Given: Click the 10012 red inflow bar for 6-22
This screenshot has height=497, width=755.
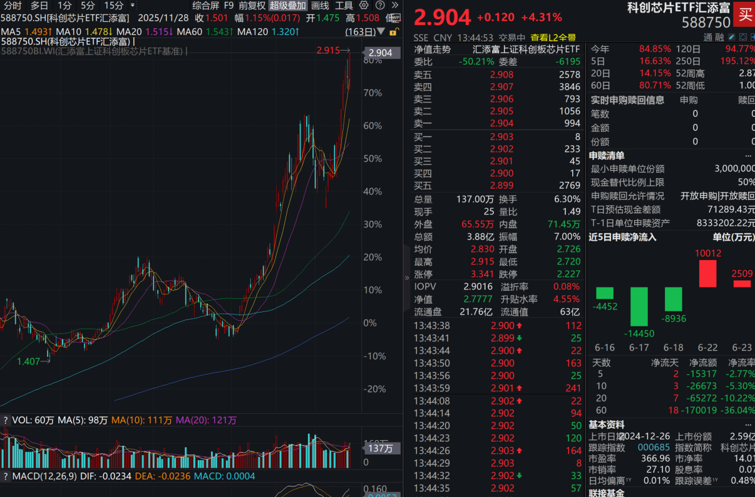Looking at the screenshot, I should [707, 273].
